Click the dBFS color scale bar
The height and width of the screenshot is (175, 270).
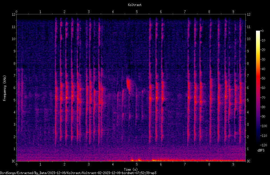258,88
